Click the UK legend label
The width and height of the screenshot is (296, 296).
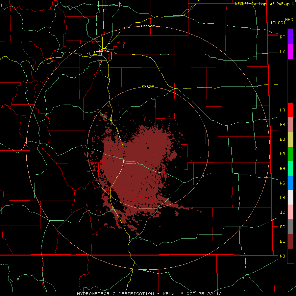[282, 52]
